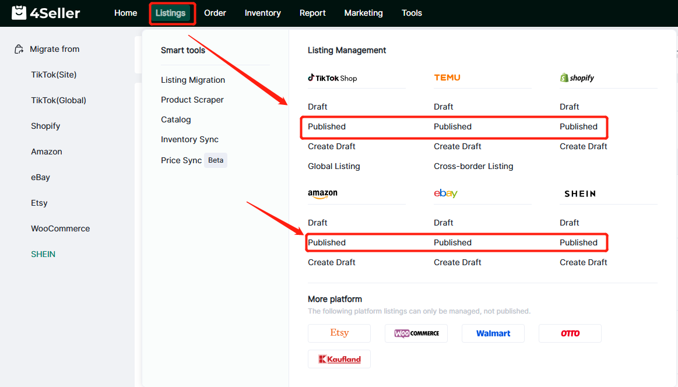Viewport: 678px width, 387px height.
Task: Open Published listings under TikTok Shop
Action: [x=326, y=126]
